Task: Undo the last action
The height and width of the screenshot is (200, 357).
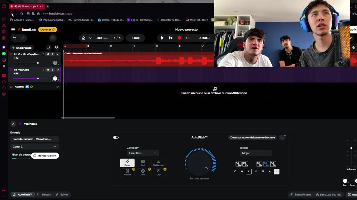Action: coord(15,38)
